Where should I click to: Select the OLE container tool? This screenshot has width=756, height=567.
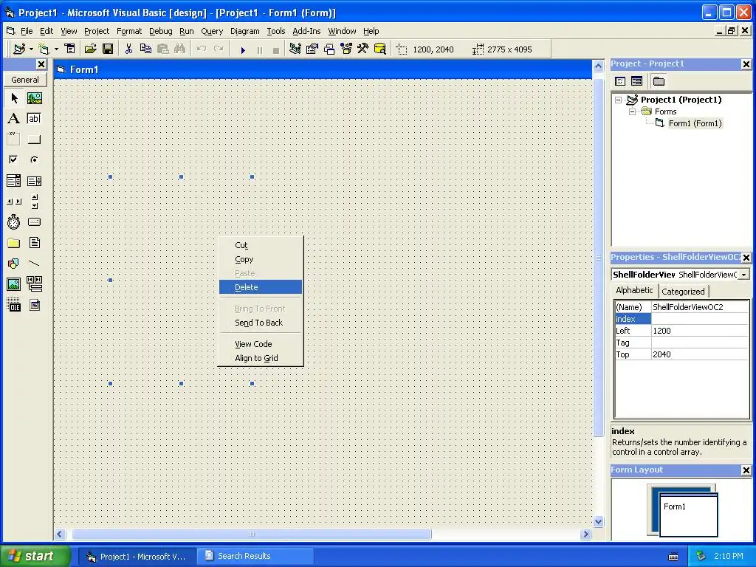pos(14,305)
